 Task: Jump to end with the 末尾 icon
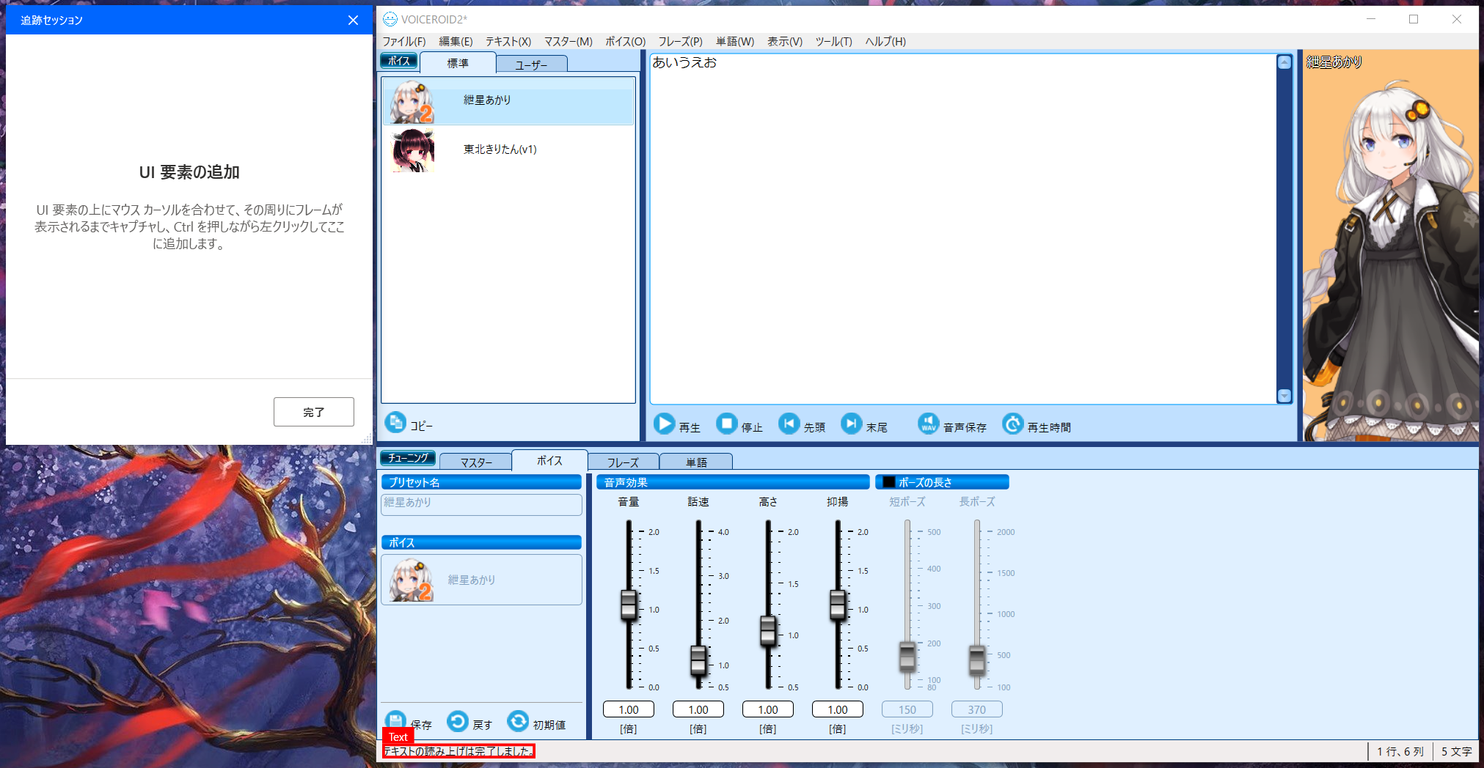(x=851, y=424)
